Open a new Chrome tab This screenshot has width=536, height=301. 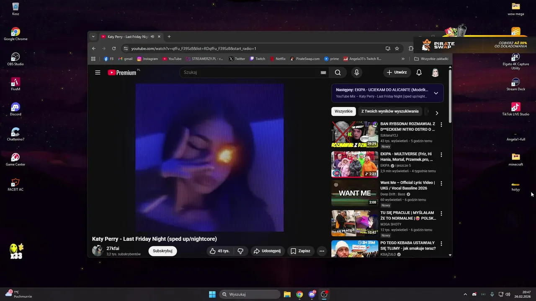[169, 37]
